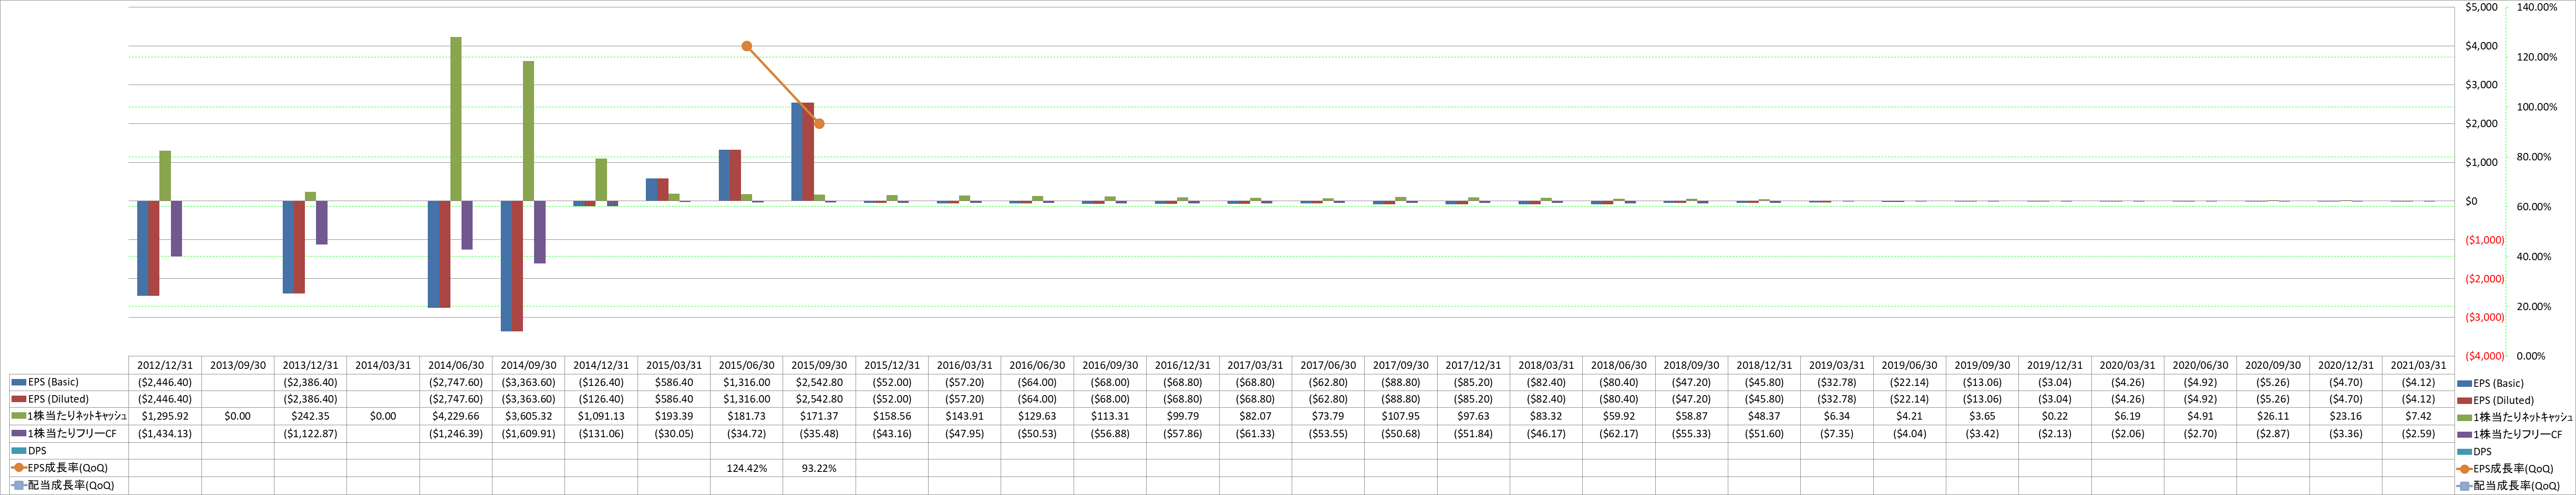2576x495 pixels.
Task: Select the 2021/03/31 column header
Action: 2418,365
